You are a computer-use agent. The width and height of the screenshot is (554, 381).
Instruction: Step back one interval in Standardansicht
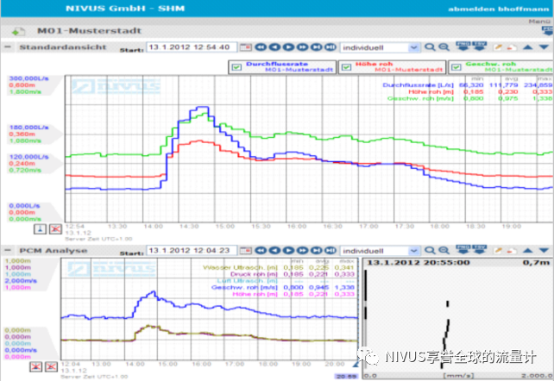coord(274,47)
